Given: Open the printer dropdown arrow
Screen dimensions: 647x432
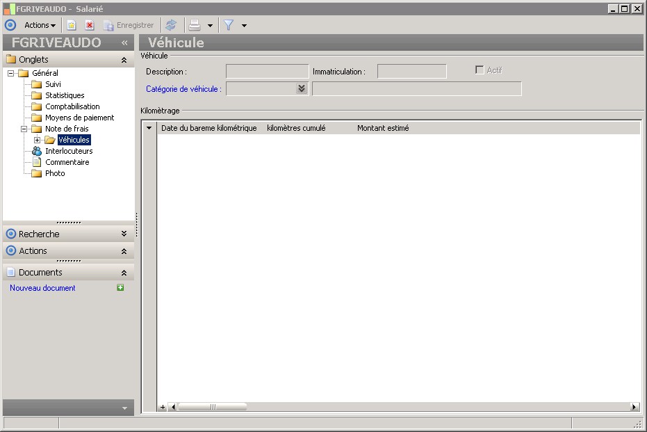Looking at the screenshot, I should (210, 26).
